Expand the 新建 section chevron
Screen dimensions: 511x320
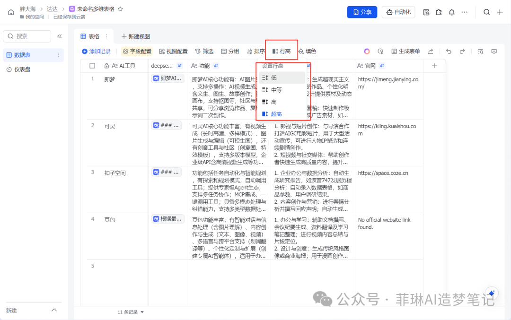(x=54, y=310)
